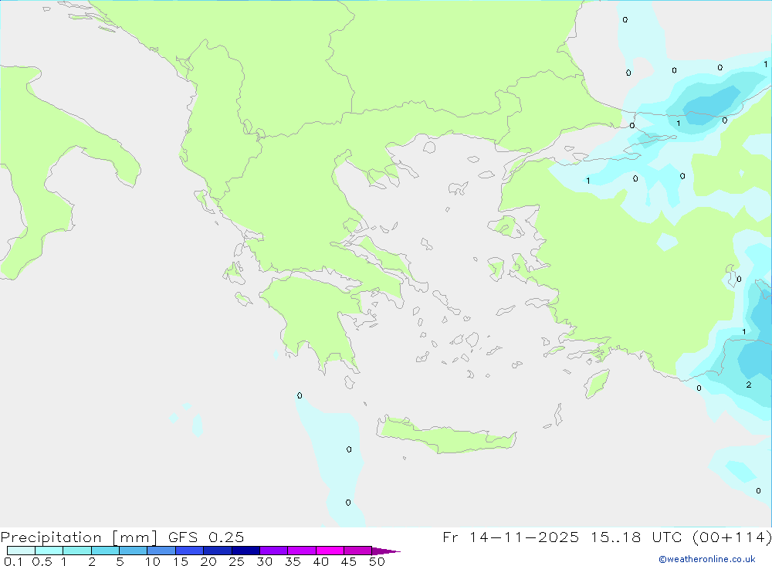Click the island of Crete on the map
The width and height of the screenshot is (772, 566).
(445, 437)
